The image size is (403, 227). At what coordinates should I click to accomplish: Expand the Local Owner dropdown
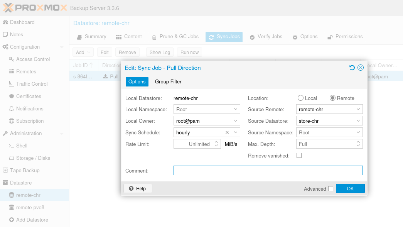click(x=236, y=121)
